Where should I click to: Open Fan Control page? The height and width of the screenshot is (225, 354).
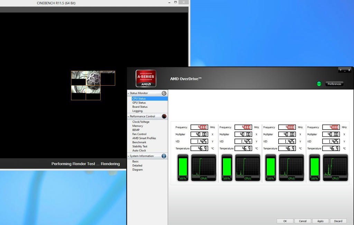[139, 134]
